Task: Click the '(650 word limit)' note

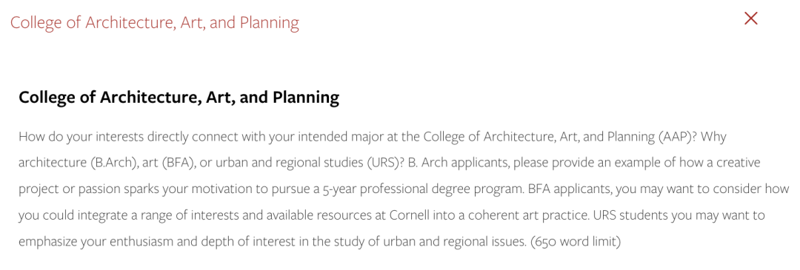Action: pos(576,242)
